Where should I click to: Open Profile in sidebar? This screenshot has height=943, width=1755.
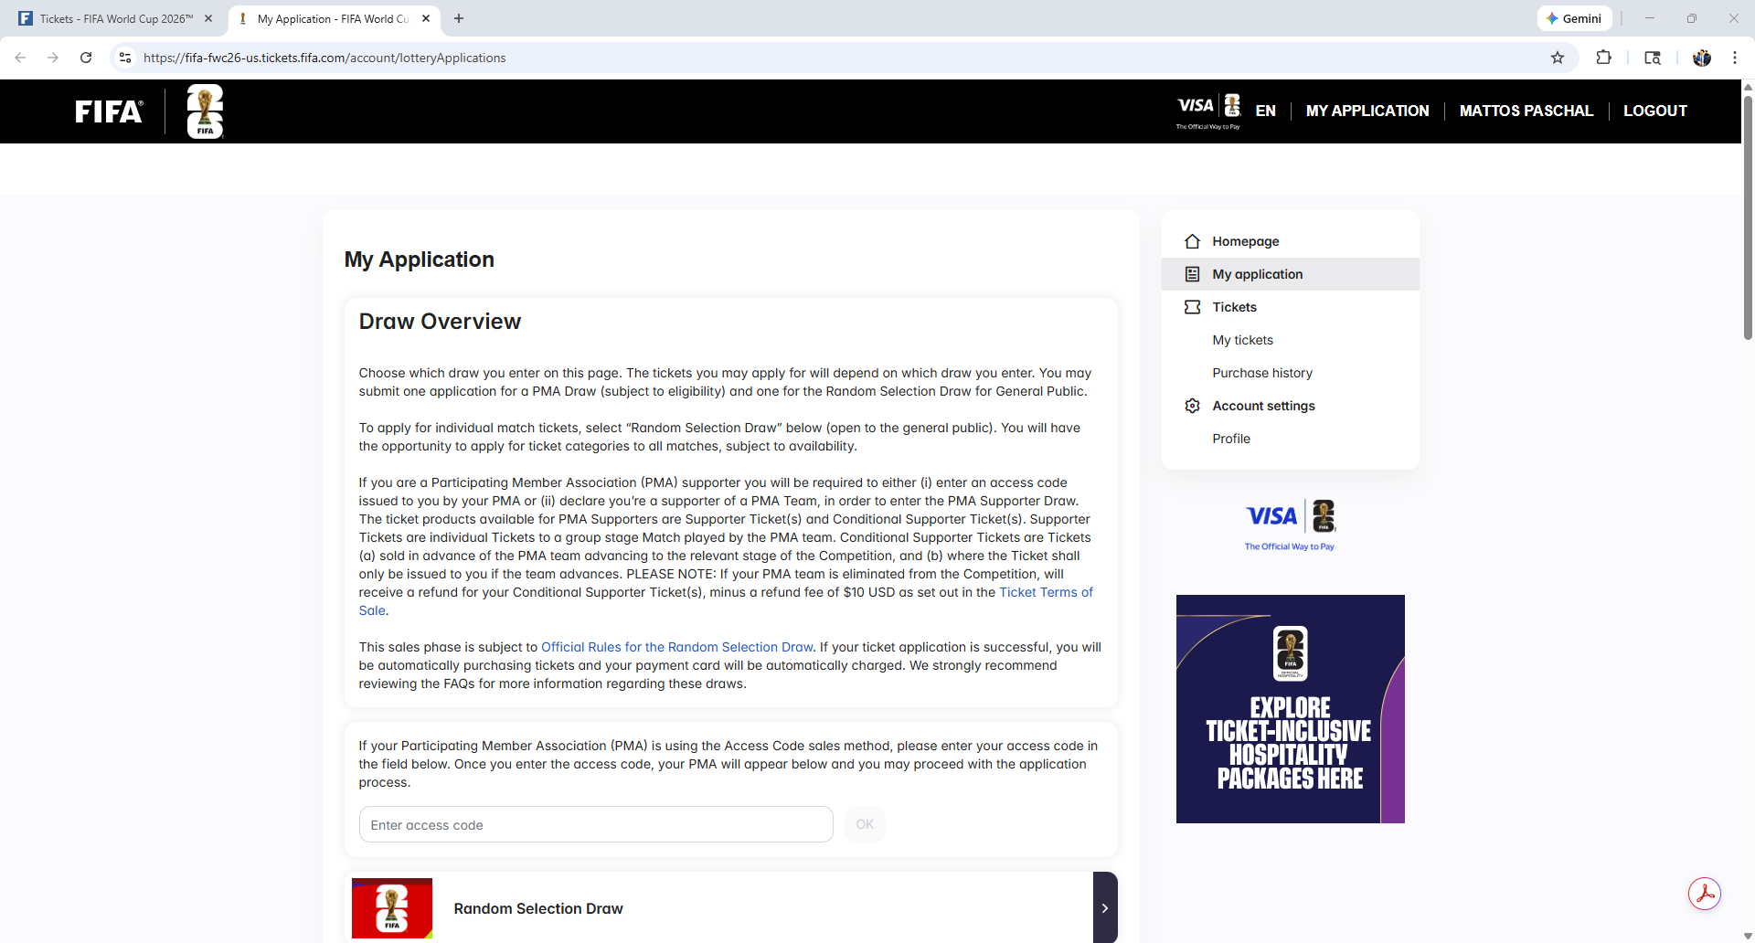(1231, 439)
